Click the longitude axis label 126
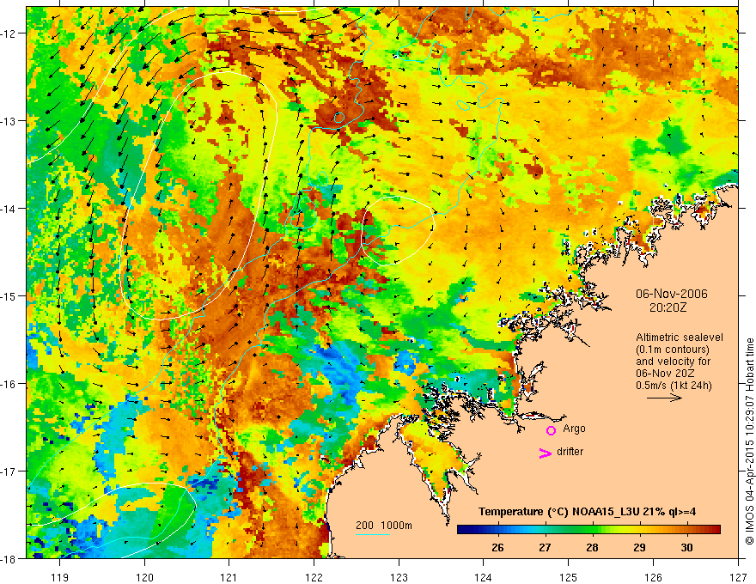The image size is (756, 584). (653, 577)
